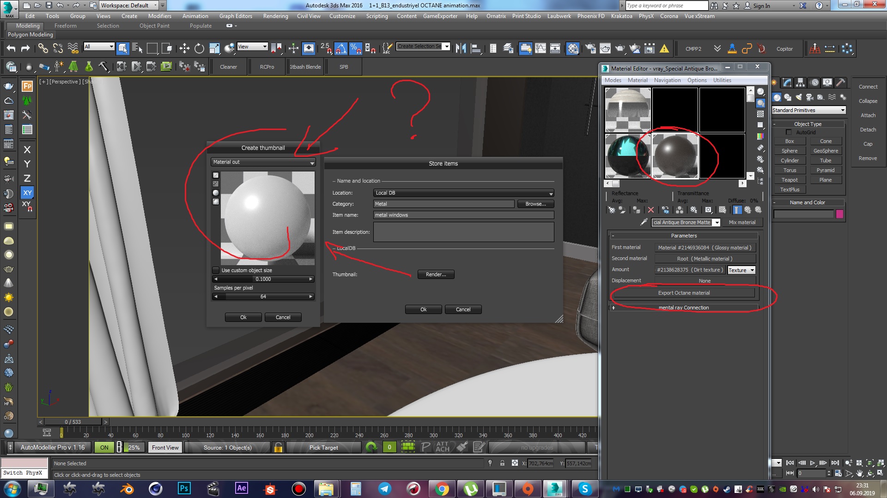887x498 pixels.
Task: Open the Modify command panel tab
Action: [787, 83]
